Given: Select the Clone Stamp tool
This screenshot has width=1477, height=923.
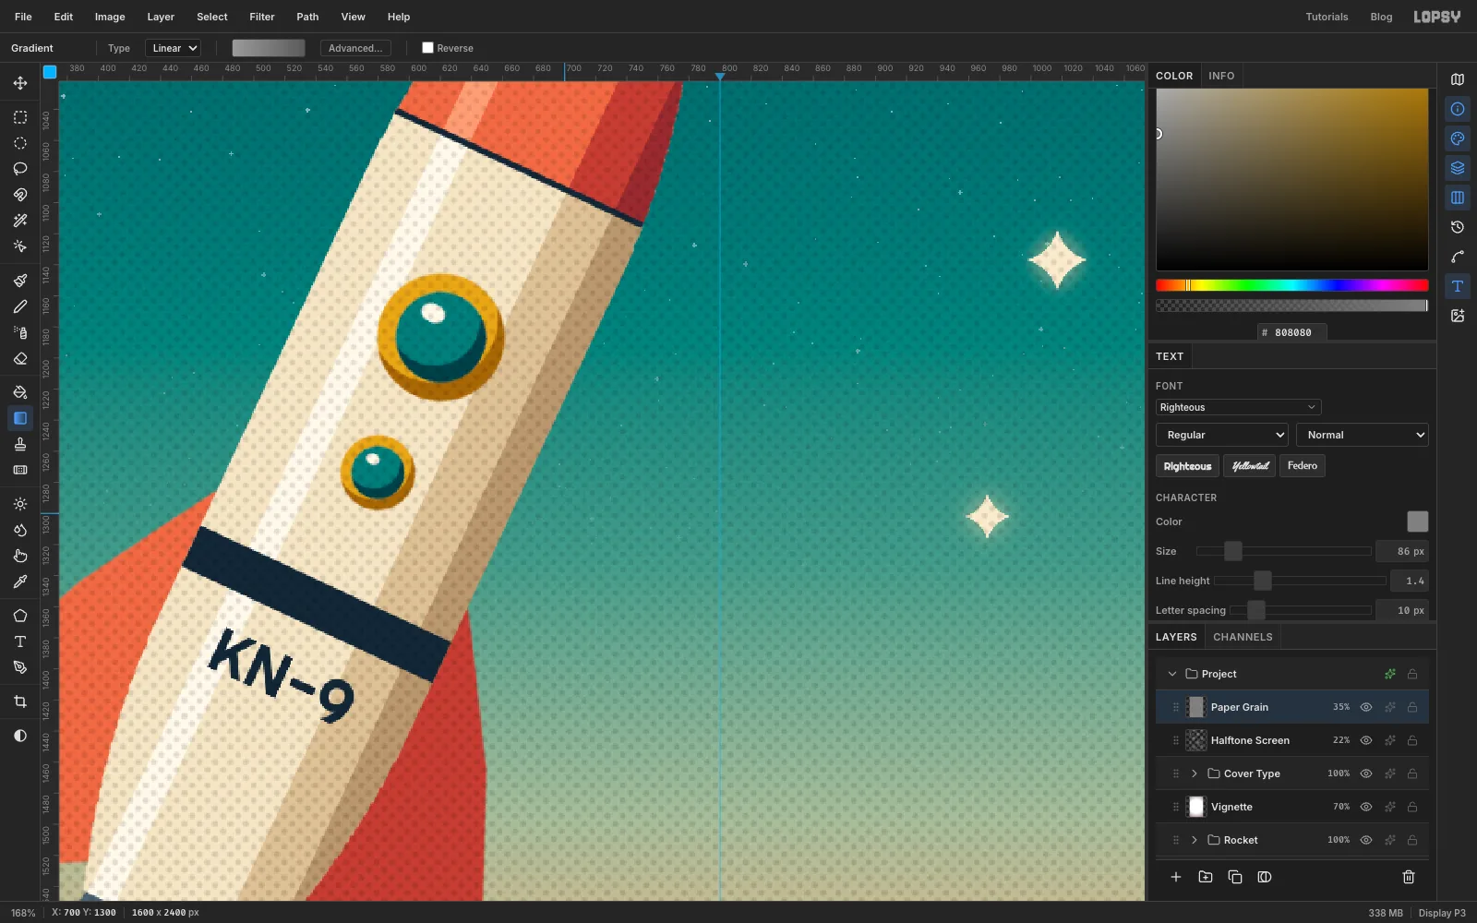Looking at the screenshot, I should click(20, 444).
